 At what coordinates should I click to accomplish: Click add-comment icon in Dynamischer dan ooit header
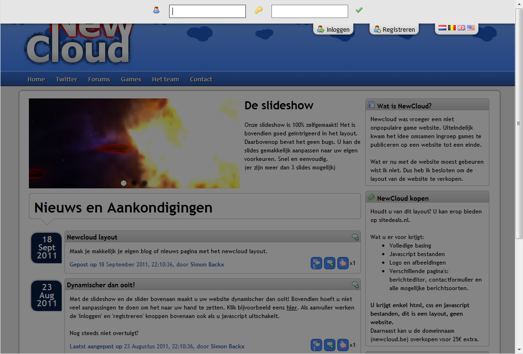(x=355, y=285)
